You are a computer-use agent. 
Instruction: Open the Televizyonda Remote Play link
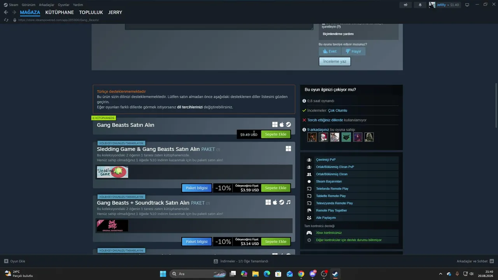tap(334, 203)
